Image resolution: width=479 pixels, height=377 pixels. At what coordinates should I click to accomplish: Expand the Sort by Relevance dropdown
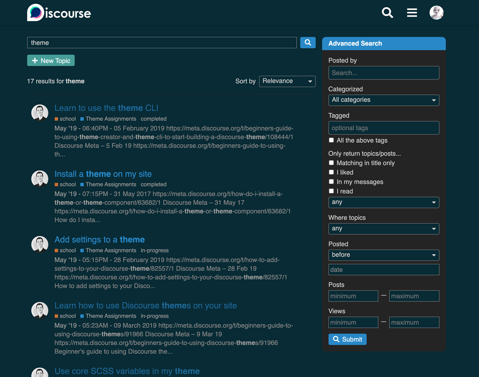coord(287,81)
